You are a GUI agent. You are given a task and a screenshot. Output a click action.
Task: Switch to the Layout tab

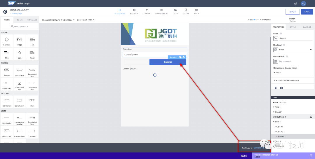[307, 27]
